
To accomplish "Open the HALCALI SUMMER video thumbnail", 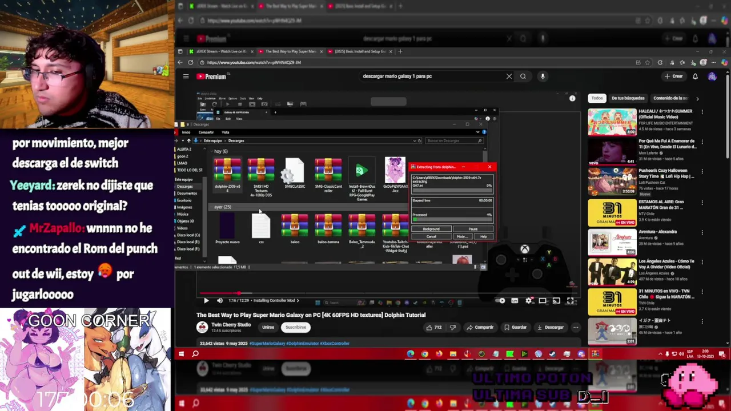I will click(612, 122).
